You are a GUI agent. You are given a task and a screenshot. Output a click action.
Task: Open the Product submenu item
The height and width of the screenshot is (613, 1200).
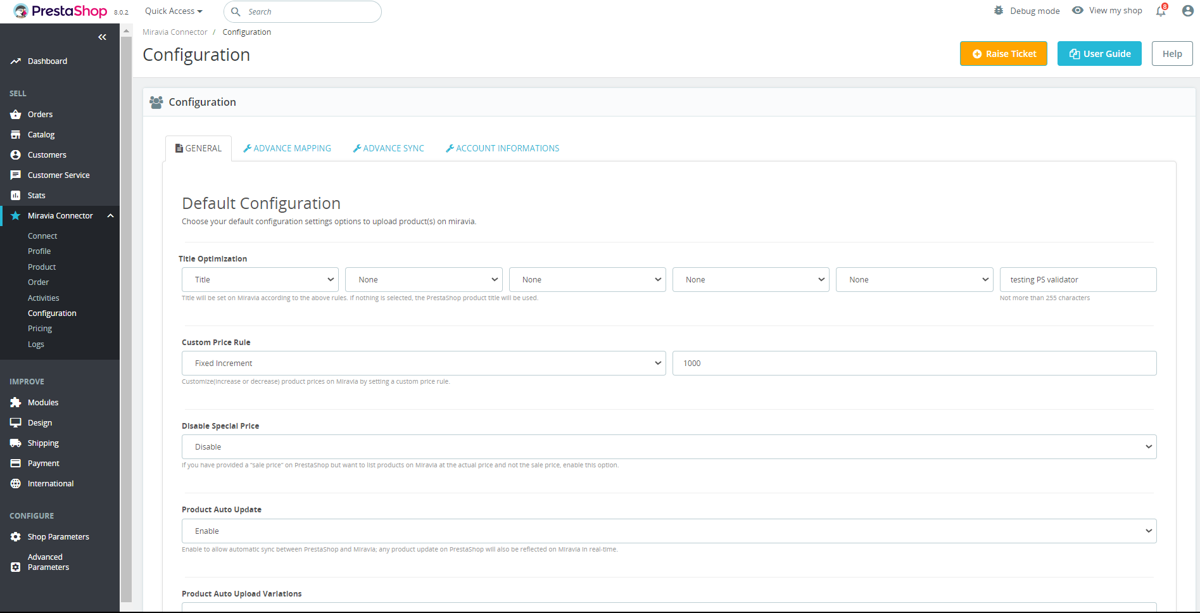point(42,267)
